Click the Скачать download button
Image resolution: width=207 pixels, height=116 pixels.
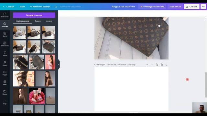pyautogui.click(x=192, y=6)
